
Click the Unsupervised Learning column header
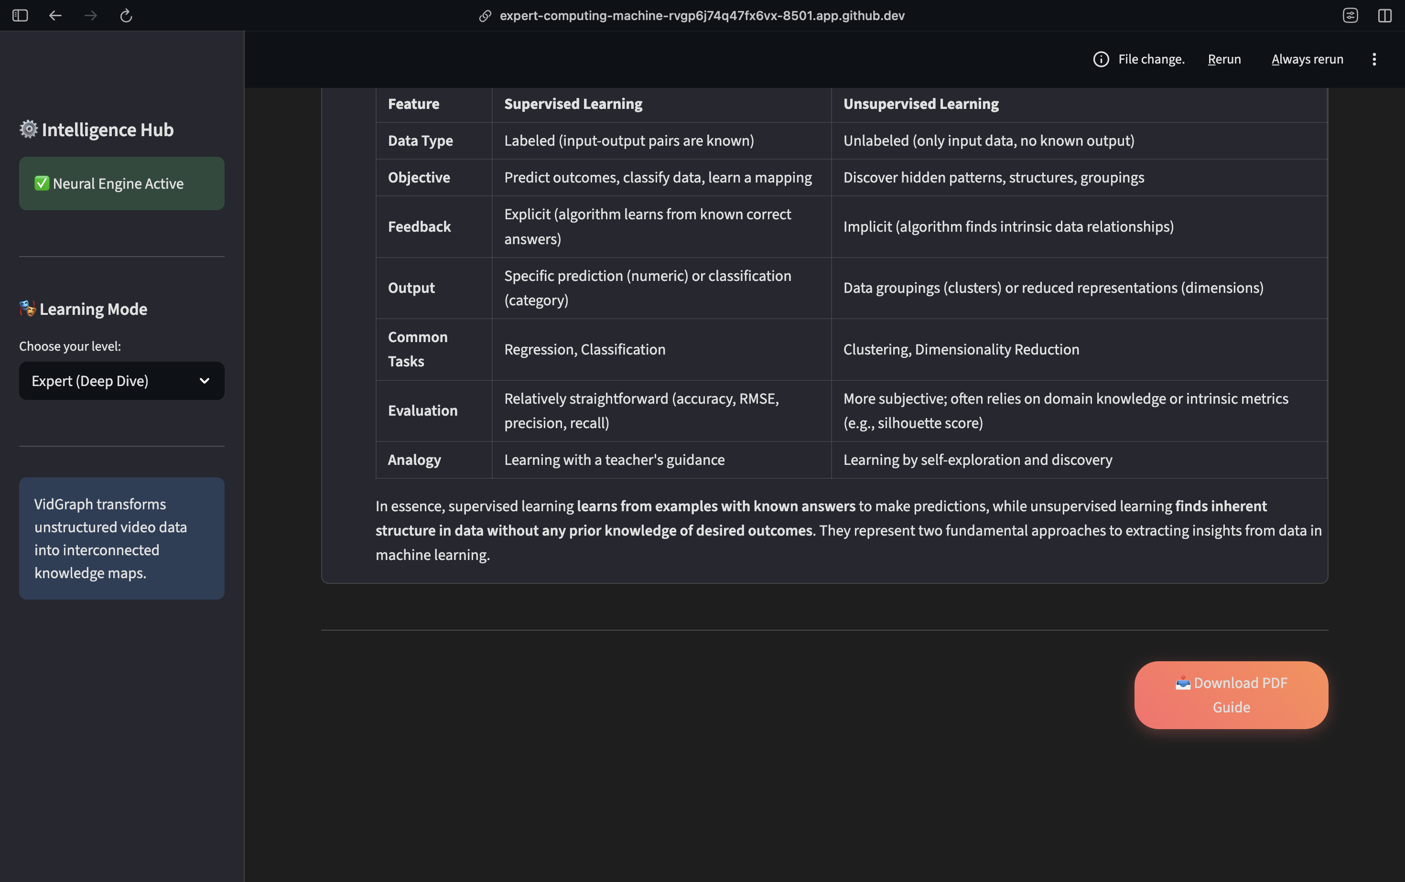tap(921, 104)
